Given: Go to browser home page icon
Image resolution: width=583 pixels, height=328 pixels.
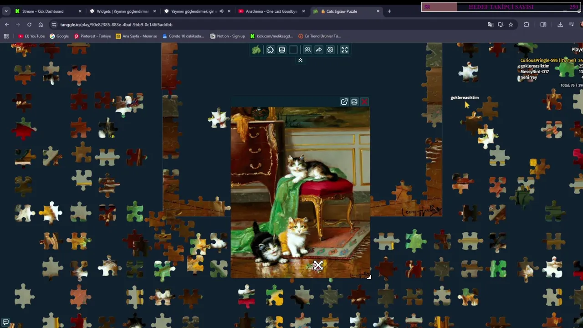Looking at the screenshot, I should 41,25.
